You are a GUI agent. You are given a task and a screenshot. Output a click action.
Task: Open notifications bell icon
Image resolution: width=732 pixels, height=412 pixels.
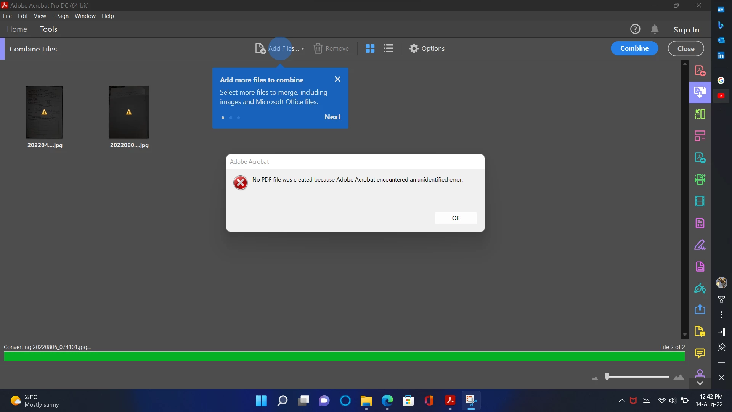point(655,29)
